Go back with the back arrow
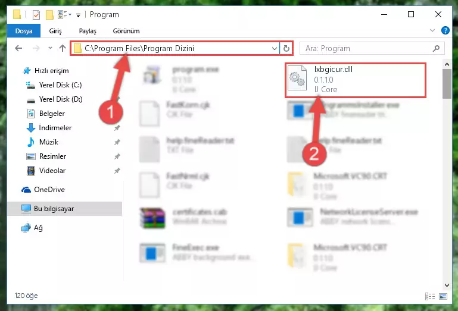 point(18,48)
